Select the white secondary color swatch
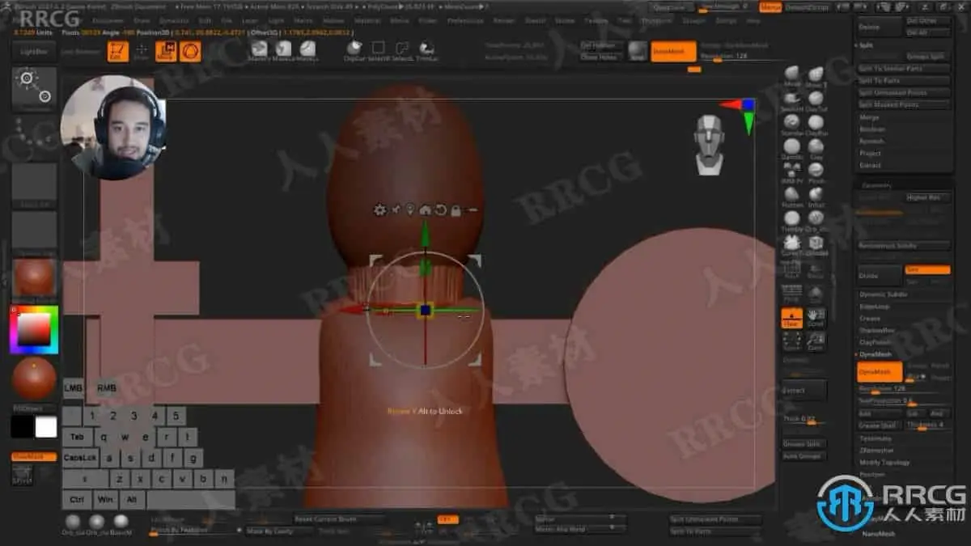The image size is (971, 546). click(46, 428)
